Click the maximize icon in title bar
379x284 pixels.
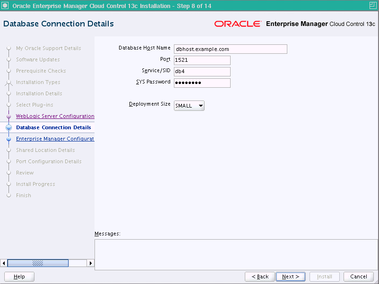tap(373, 5)
